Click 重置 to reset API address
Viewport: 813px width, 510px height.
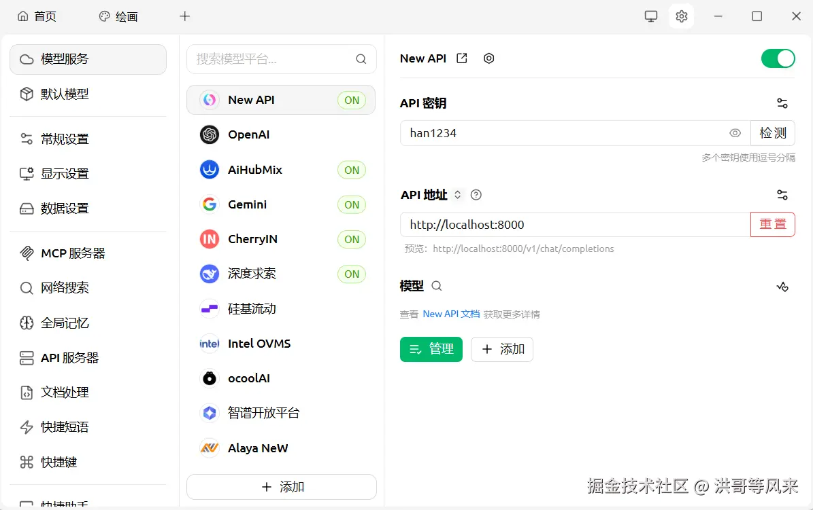[773, 224]
